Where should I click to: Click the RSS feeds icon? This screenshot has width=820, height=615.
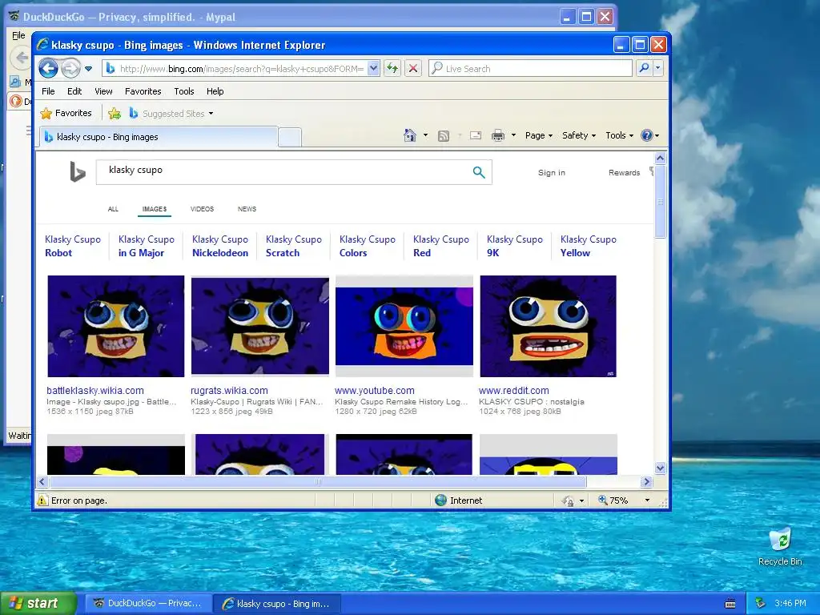[444, 136]
